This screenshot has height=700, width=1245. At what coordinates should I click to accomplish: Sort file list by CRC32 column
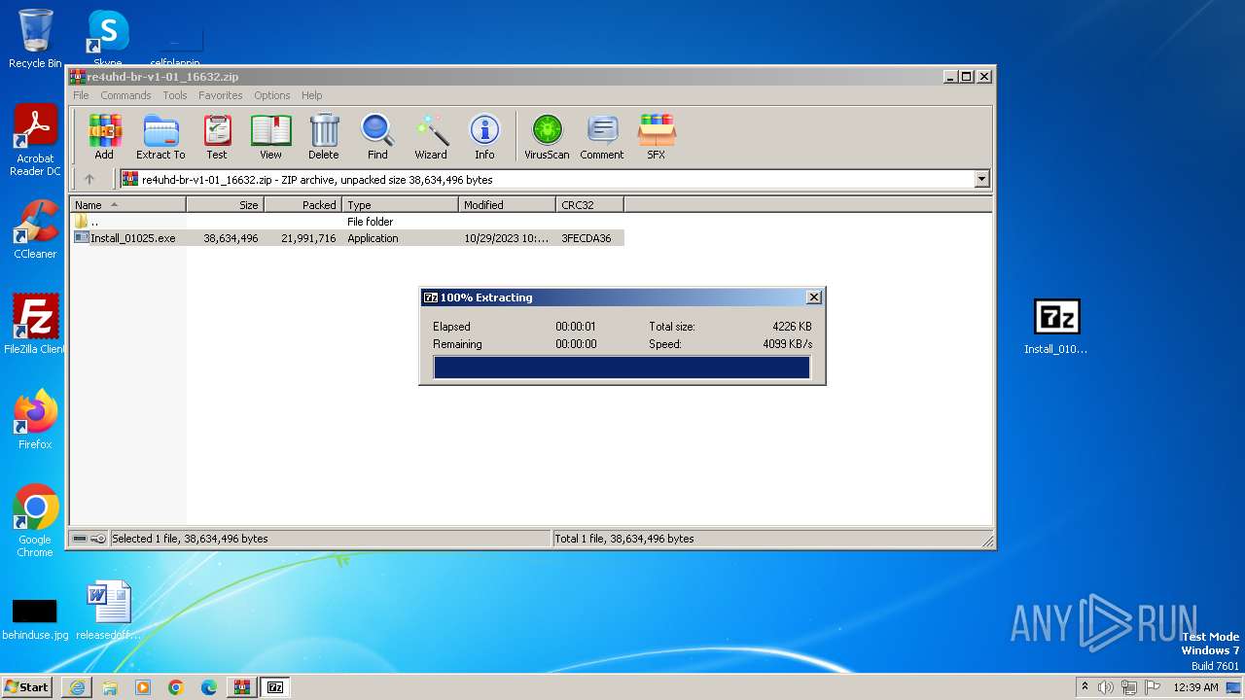coord(589,205)
